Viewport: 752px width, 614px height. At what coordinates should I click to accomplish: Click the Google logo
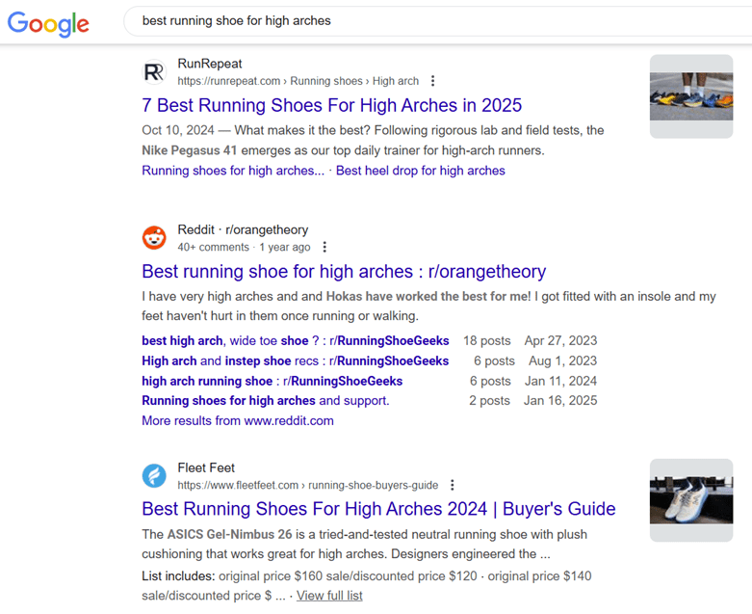48,22
